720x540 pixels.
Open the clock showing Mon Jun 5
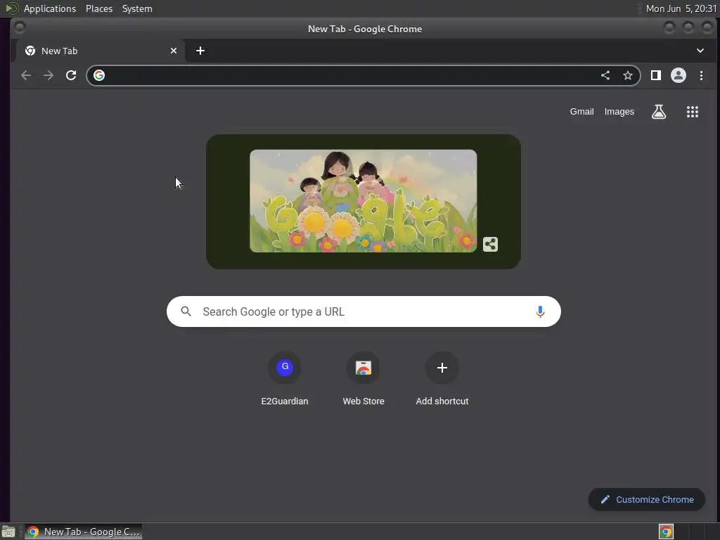pyautogui.click(x=681, y=8)
